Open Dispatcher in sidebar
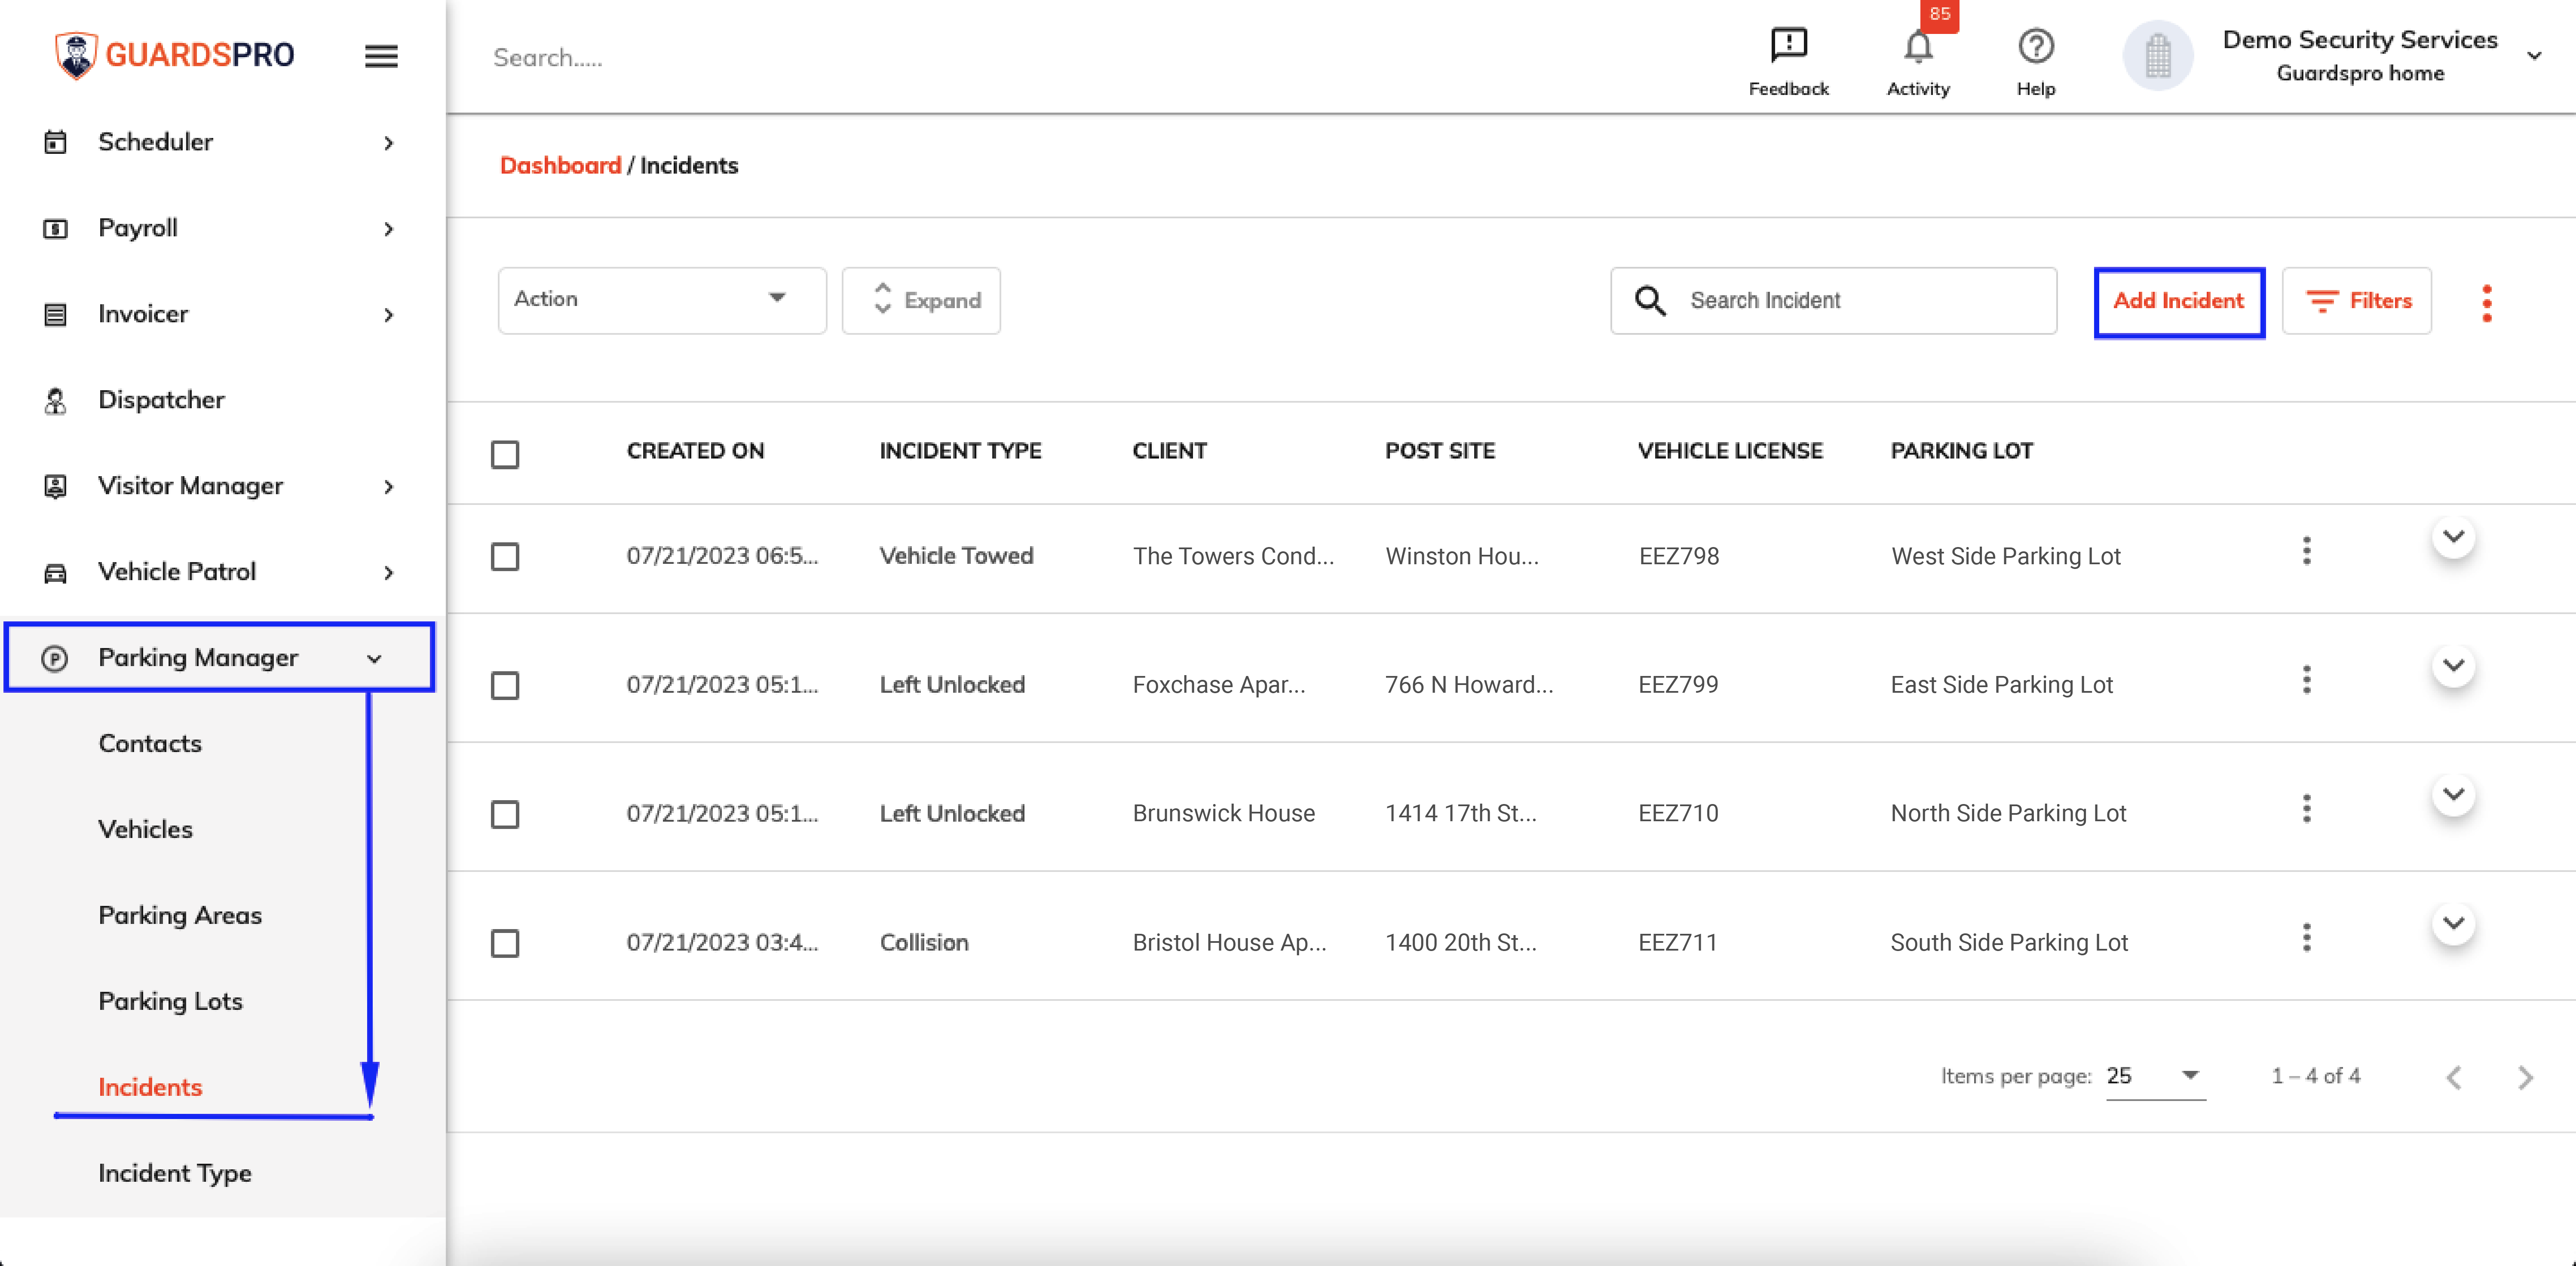Image resolution: width=2576 pixels, height=1266 pixels. 161,400
